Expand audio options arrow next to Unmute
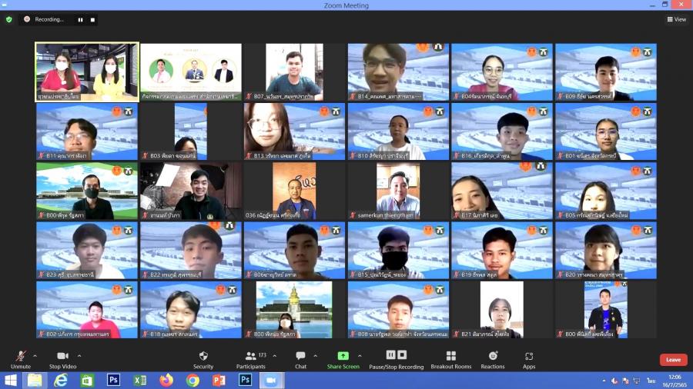Viewport: 693px width, 389px height. pos(36,355)
